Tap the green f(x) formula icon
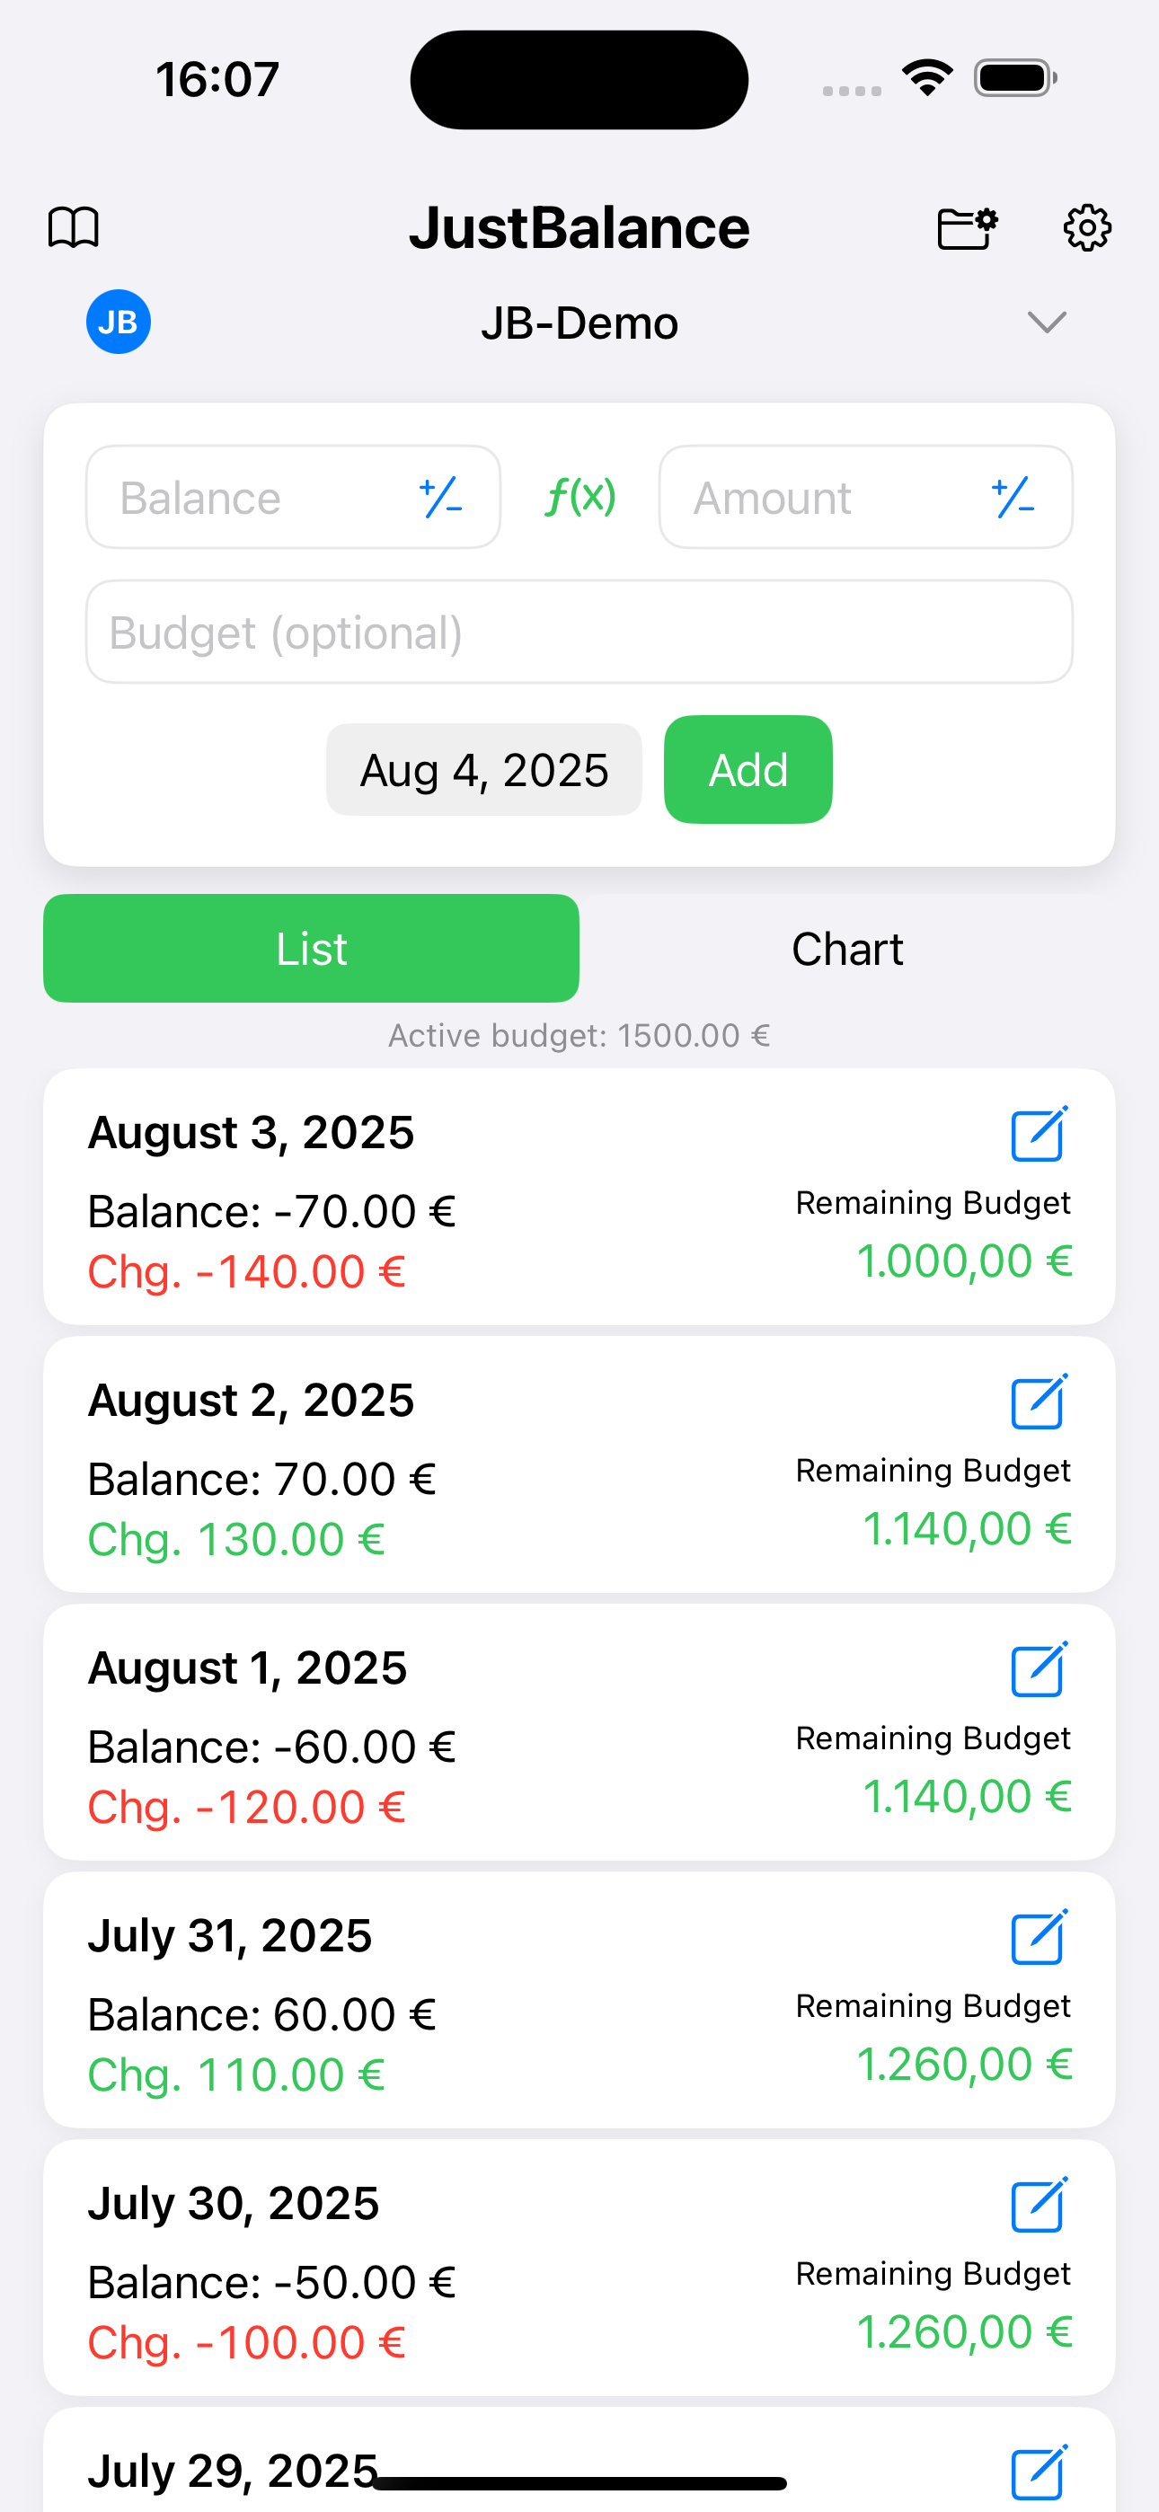 tap(579, 498)
